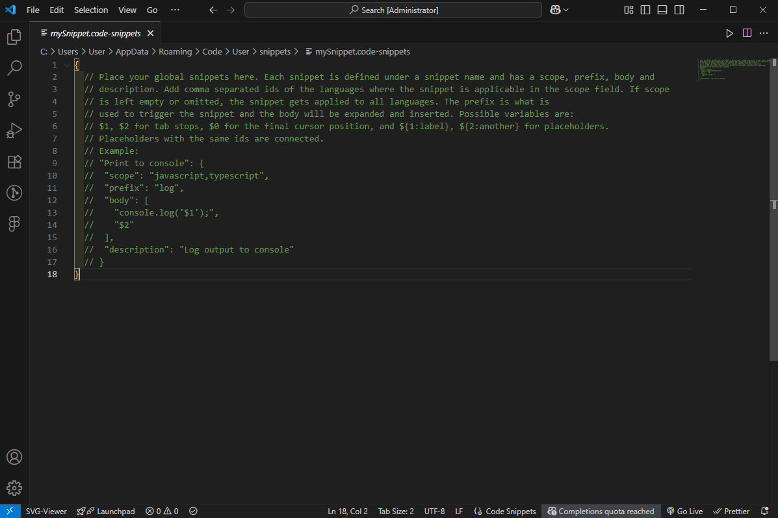The width and height of the screenshot is (778, 518).
Task: Click the Search [Administrator] command center
Action: click(x=393, y=10)
